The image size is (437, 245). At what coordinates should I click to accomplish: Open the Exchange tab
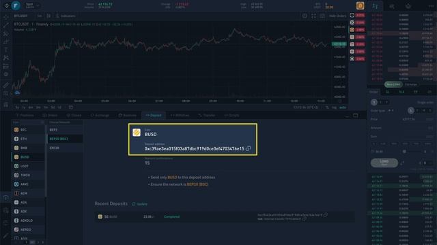100,115
